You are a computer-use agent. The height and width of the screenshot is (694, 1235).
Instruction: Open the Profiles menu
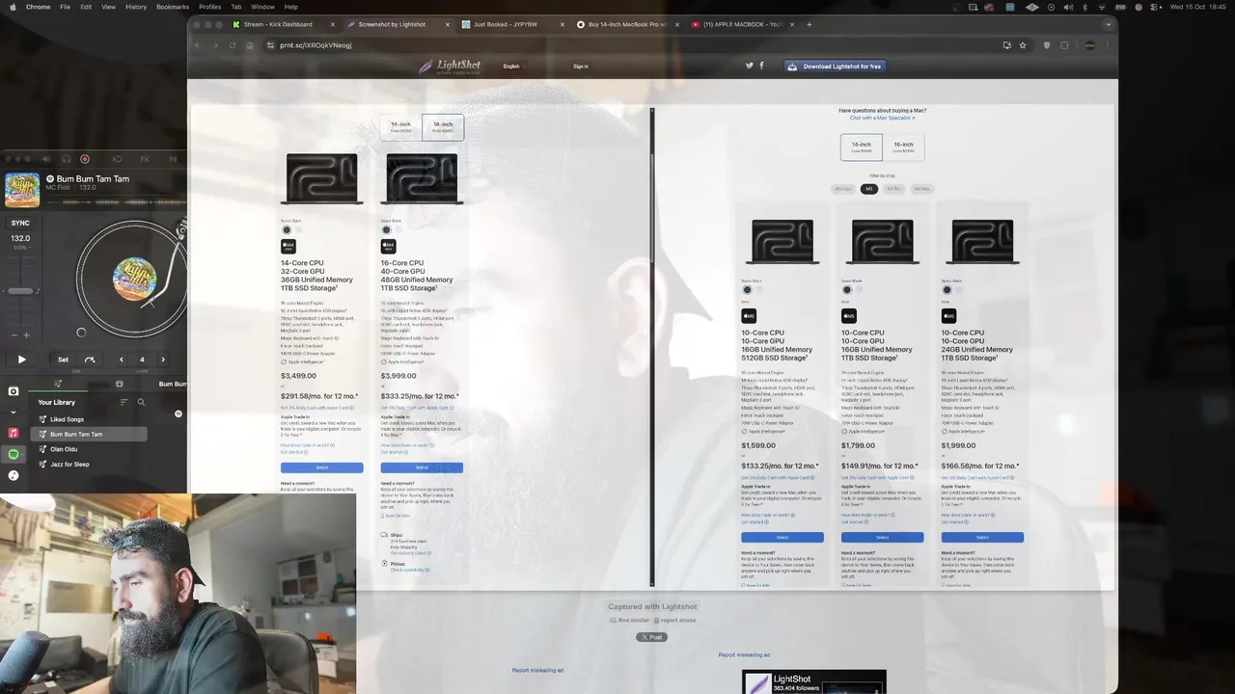point(209,7)
